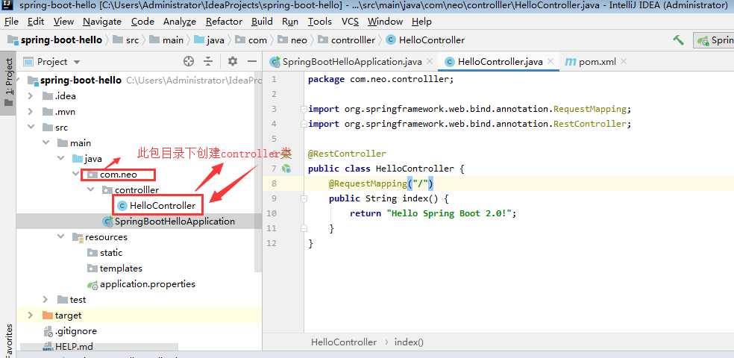Click the fold marker on line 9 method
734x358 pixels.
tap(304, 198)
